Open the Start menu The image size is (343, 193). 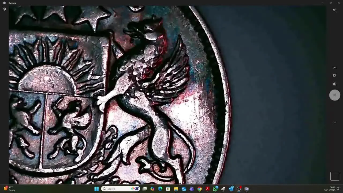click(x=96, y=189)
